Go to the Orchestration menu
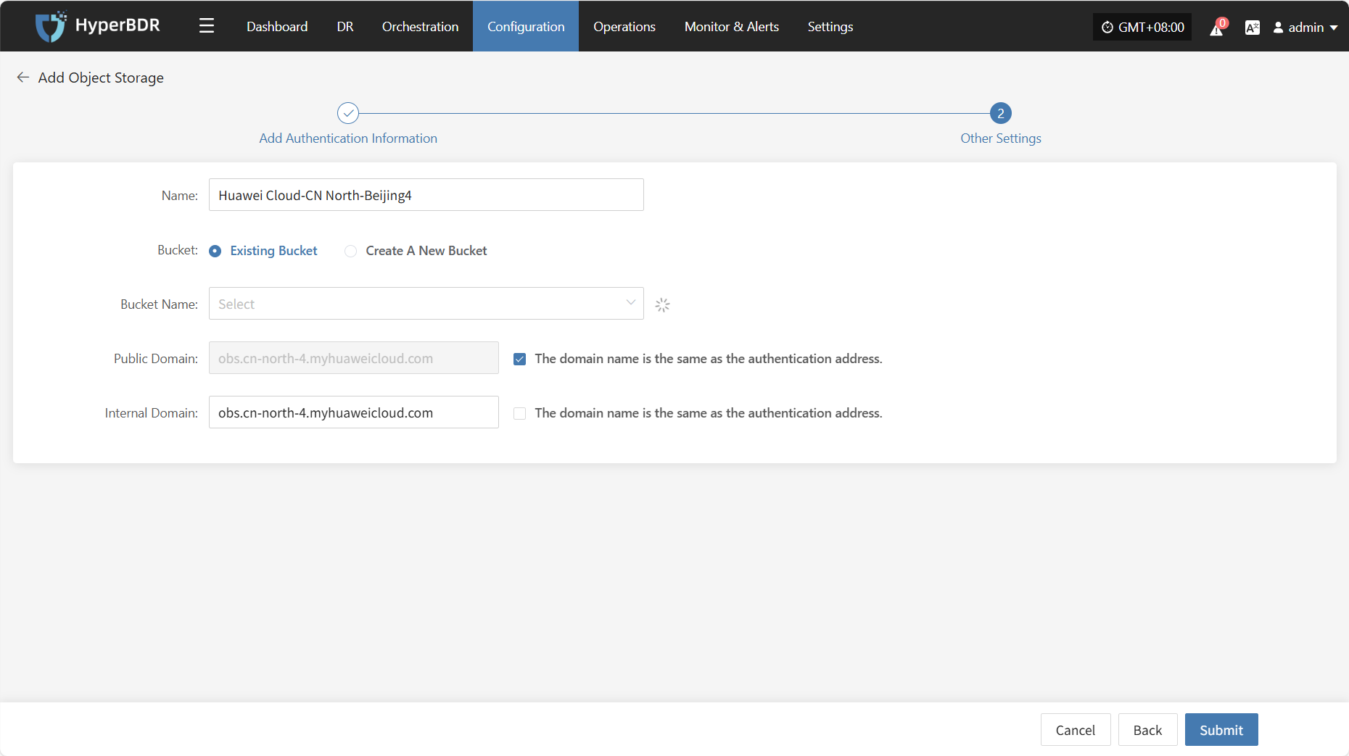Screen dimensions: 1349x756 pyautogui.click(x=421, y=27)
